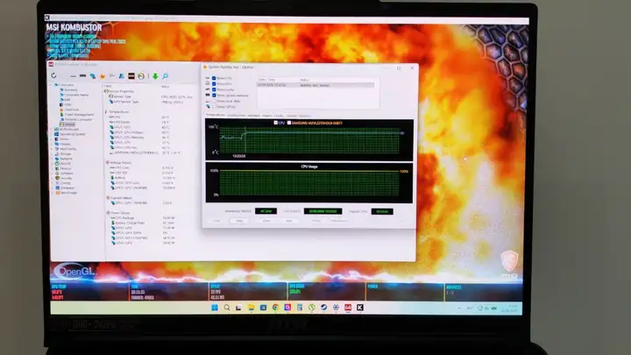Expand the Security tree node
Screen dimensions: 631x355
[x=52, y=178]
